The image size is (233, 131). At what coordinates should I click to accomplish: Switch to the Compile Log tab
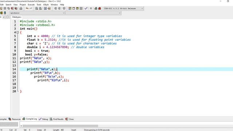[30, 119]
